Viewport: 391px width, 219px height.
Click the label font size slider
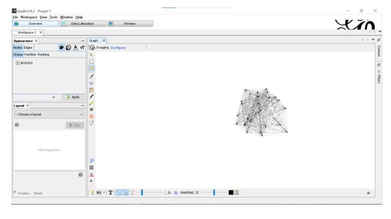[x=214, y=192]
